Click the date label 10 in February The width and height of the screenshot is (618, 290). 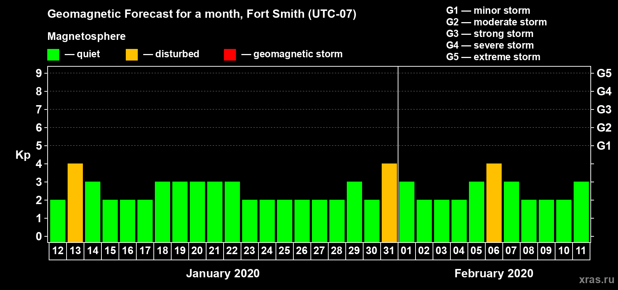(x=564, y=251)
